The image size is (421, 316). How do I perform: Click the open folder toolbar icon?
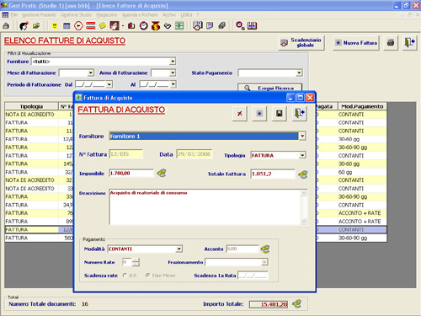point(36,26)
